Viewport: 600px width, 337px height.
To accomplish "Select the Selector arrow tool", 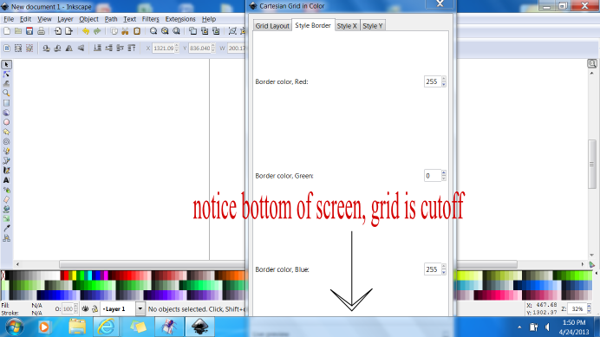I will (x=7, y=64).
